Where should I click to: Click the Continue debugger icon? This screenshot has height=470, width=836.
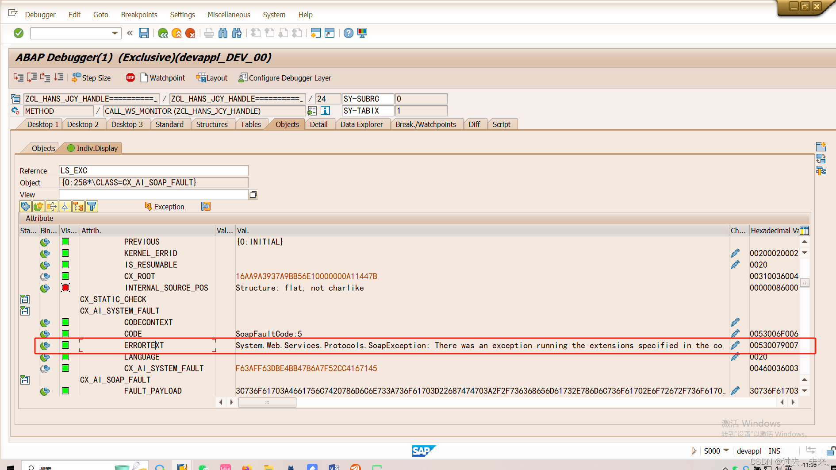58,77
